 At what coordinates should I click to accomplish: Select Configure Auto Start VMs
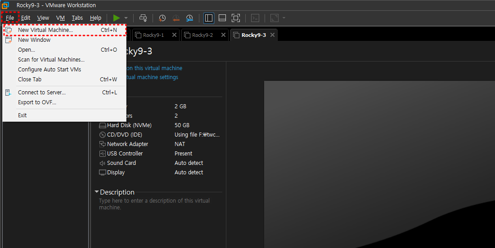coord(64,69)
